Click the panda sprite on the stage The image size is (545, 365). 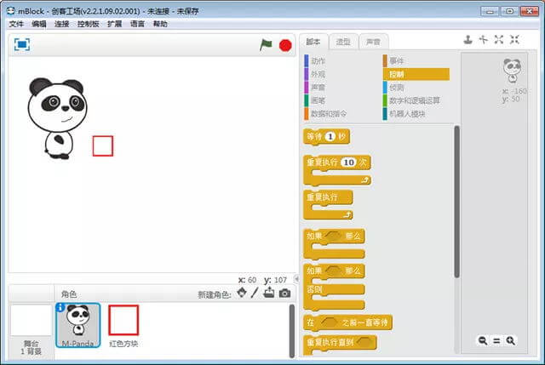pyautogui.click(x=57, y=118)
